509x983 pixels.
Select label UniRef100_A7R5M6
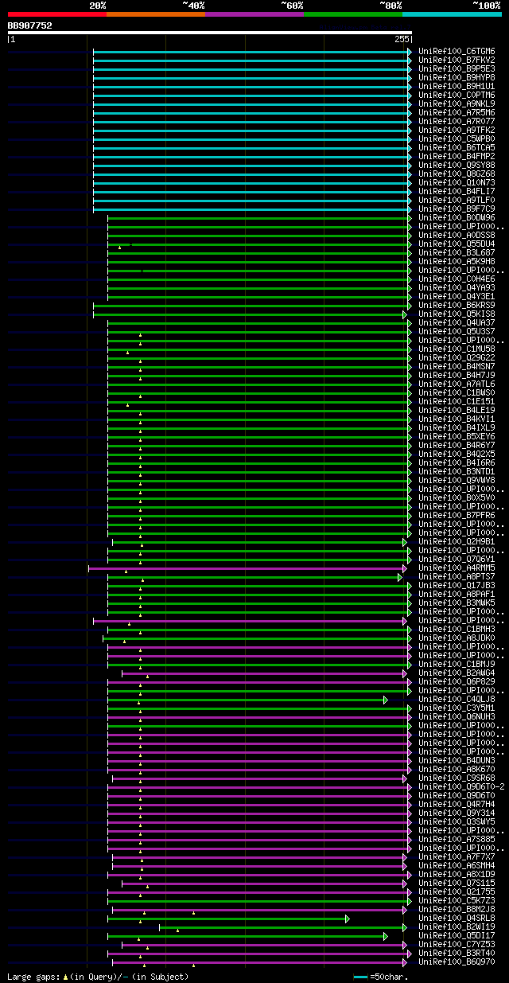click(457, 112)
